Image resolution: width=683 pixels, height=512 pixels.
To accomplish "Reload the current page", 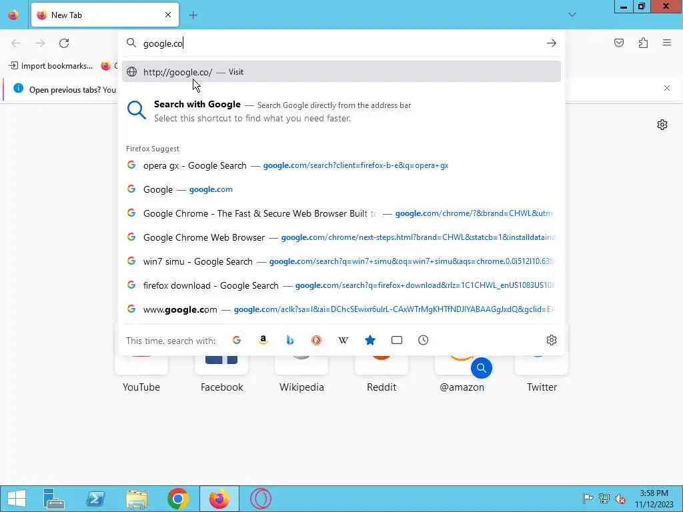I will pos(64,43).
